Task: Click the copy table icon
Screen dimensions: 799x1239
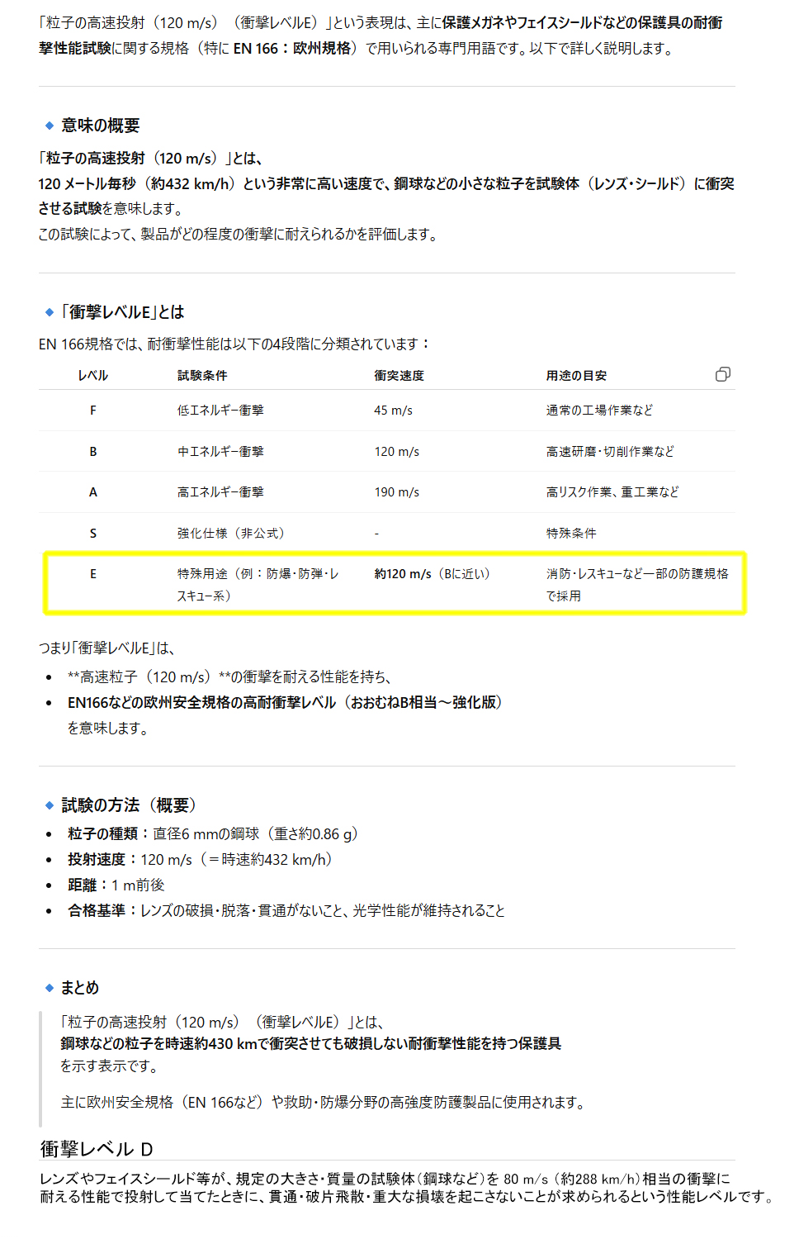Action: click(722, 375)
